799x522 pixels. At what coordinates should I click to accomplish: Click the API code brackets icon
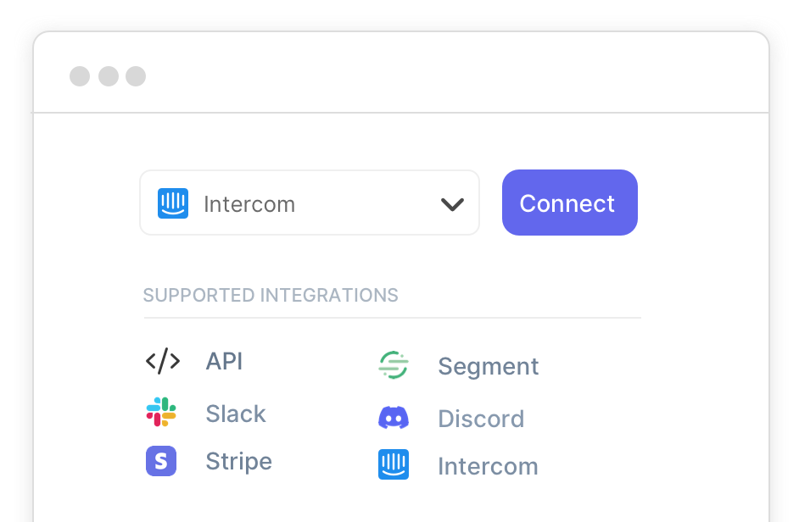coord(163,362)
